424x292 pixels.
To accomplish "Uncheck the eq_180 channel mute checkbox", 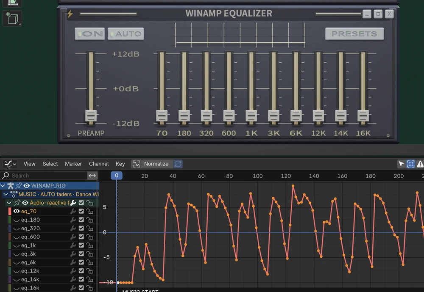I will [81, 220].
